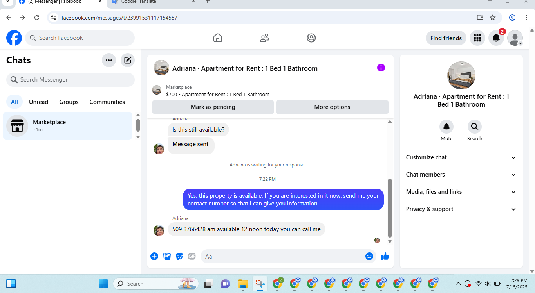Image resolution: width=535 pixels, height=293 pixels.
Task: Choose a sticker using the sticker icon
Action: [x=179, y=256]
